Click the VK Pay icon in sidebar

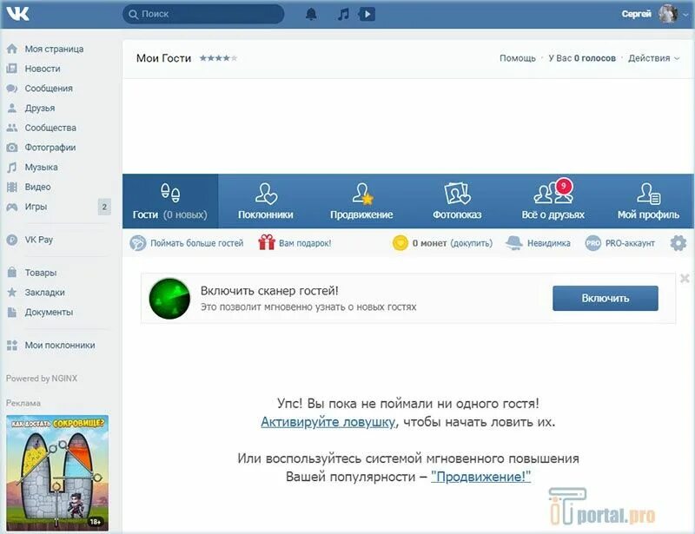[12, 240]
